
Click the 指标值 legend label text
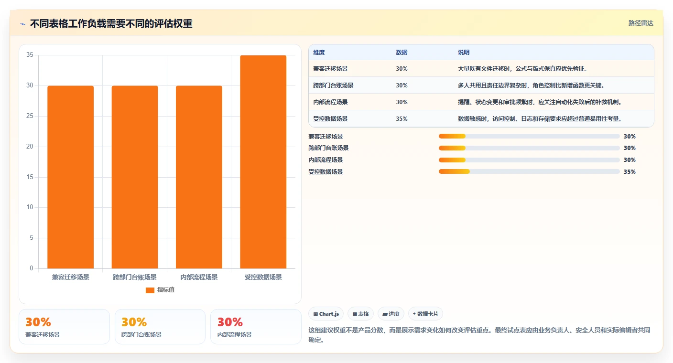click(x=166, y=290)
